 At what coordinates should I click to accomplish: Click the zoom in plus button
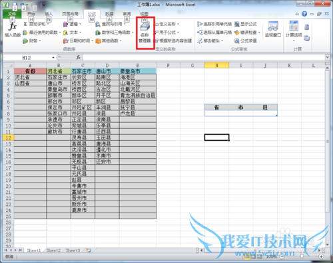pos(321,256)
